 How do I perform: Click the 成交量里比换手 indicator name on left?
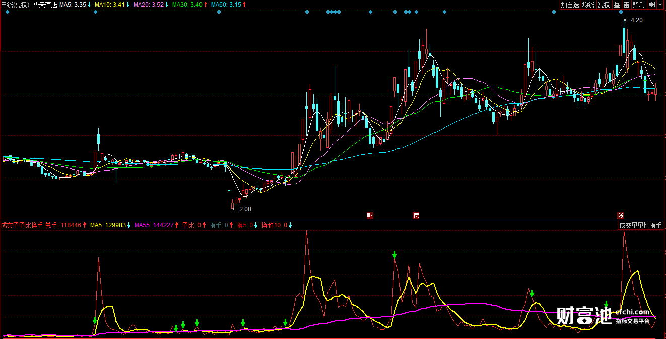pos(22,225)
